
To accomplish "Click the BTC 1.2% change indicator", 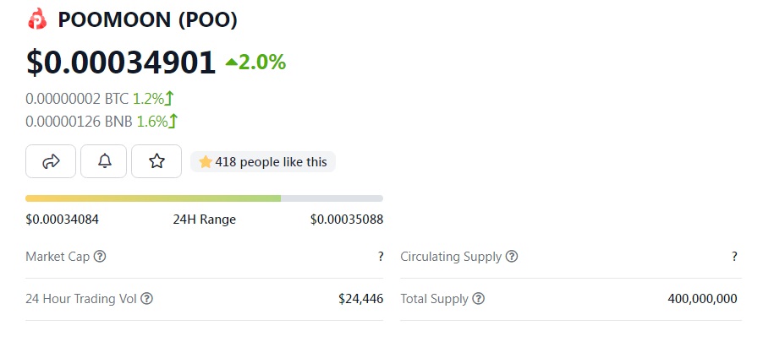I will 155,99.
